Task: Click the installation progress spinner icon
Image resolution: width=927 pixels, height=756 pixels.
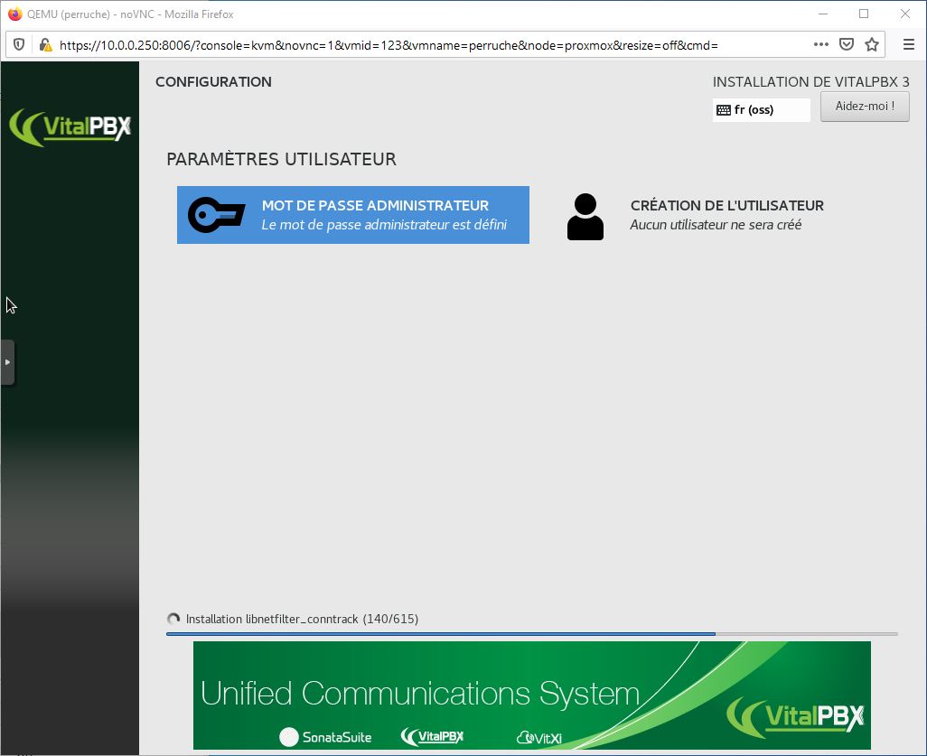Action: tap(173, 619)
